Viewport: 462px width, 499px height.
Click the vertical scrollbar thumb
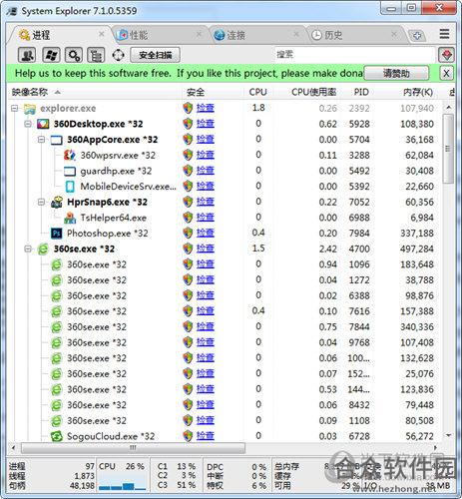tap(448, 149)
